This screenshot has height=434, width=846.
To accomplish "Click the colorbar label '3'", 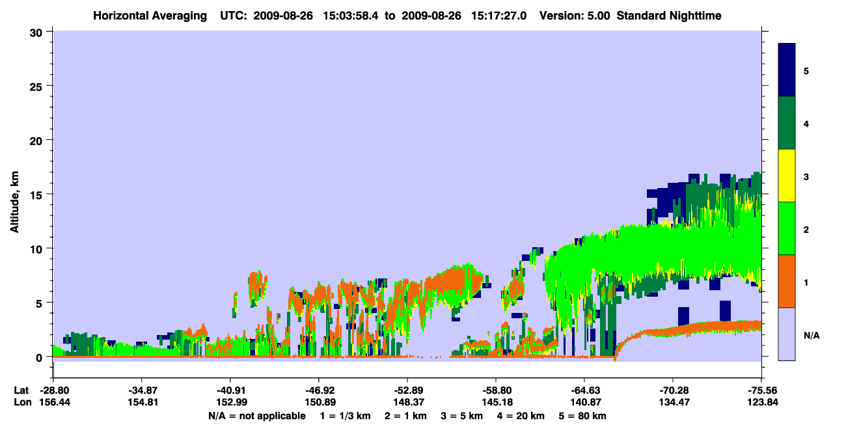I will (806, 176).
